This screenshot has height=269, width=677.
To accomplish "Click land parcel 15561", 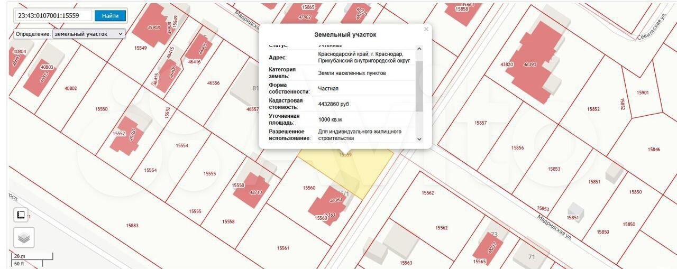I will 283,247.
